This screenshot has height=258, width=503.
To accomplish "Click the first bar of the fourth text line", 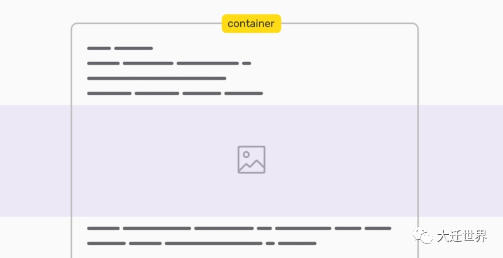I will click(x=109, y=94).
